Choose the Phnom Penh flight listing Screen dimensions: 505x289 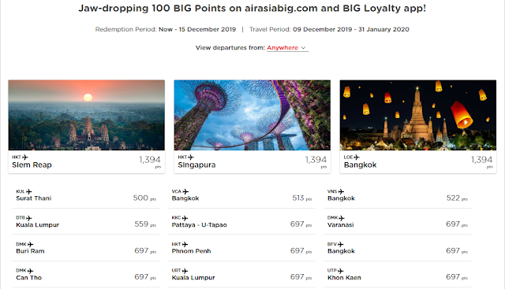click(x=241, y=248)
